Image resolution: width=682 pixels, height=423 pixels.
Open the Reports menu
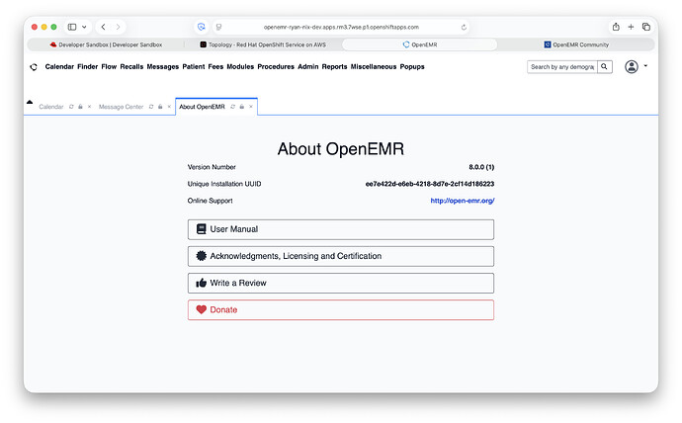coord(334,67)
